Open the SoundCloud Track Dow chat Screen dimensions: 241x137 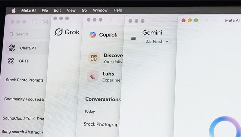point(23,118)
